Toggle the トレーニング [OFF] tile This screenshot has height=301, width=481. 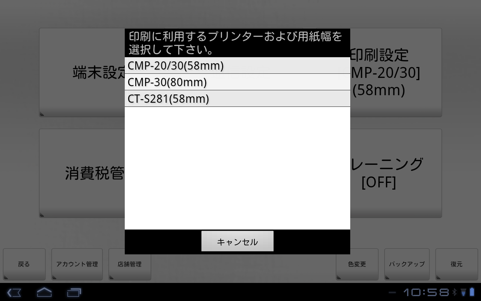pos(396,173)
